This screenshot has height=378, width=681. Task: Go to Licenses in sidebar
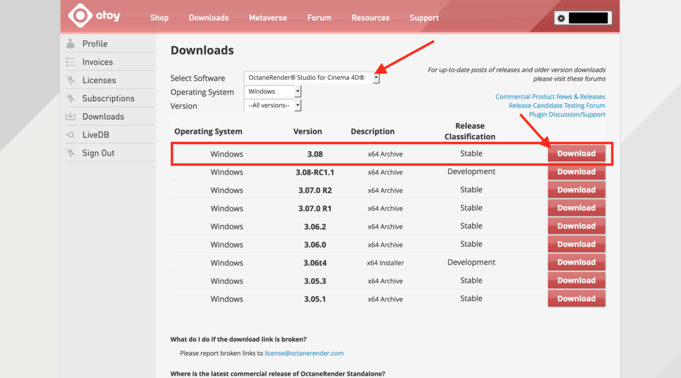[x=99, y=80]
